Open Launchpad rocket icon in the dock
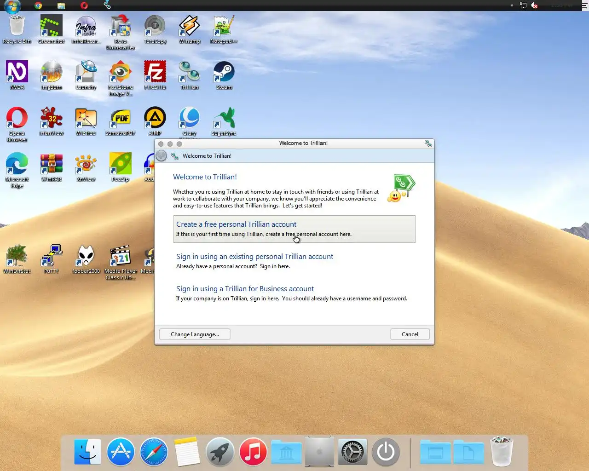This screenshot has height=471, width=589. (220, 452)
